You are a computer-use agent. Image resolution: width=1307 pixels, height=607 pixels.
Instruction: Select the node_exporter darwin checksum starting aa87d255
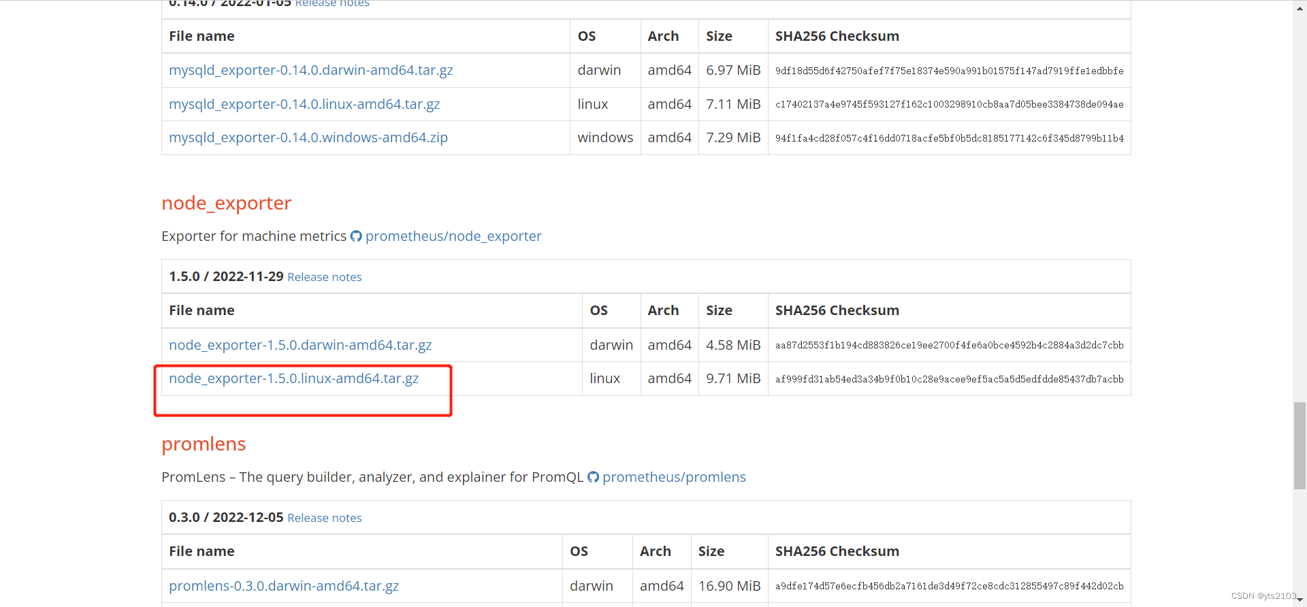pyautogui.click(x=949, y=345)
